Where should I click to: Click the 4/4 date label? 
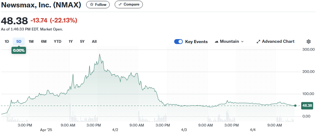point(253,130)
